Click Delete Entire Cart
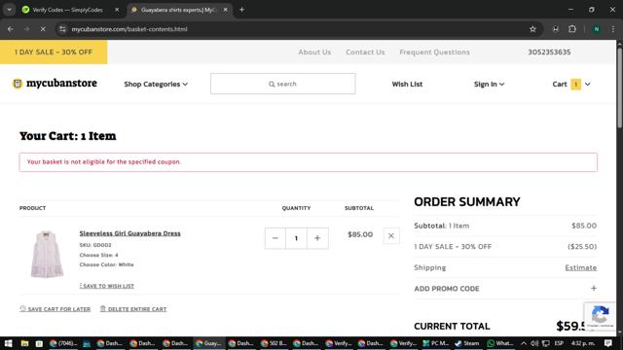The height and width of the screenshot is (350, 623). (x=133, y=309)
